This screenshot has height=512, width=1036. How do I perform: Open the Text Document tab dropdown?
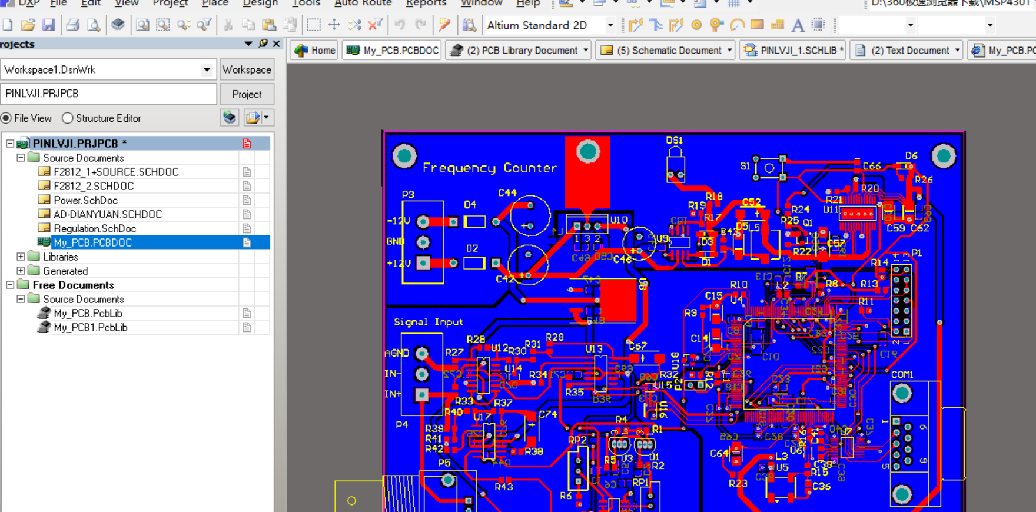(957, 51)
